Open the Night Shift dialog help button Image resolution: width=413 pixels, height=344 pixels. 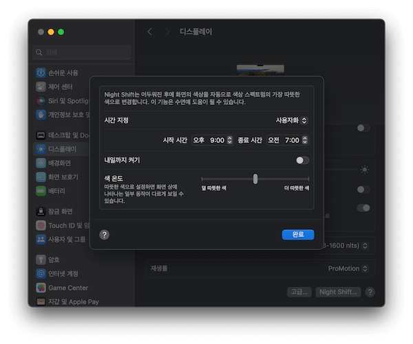coord(105,235)
